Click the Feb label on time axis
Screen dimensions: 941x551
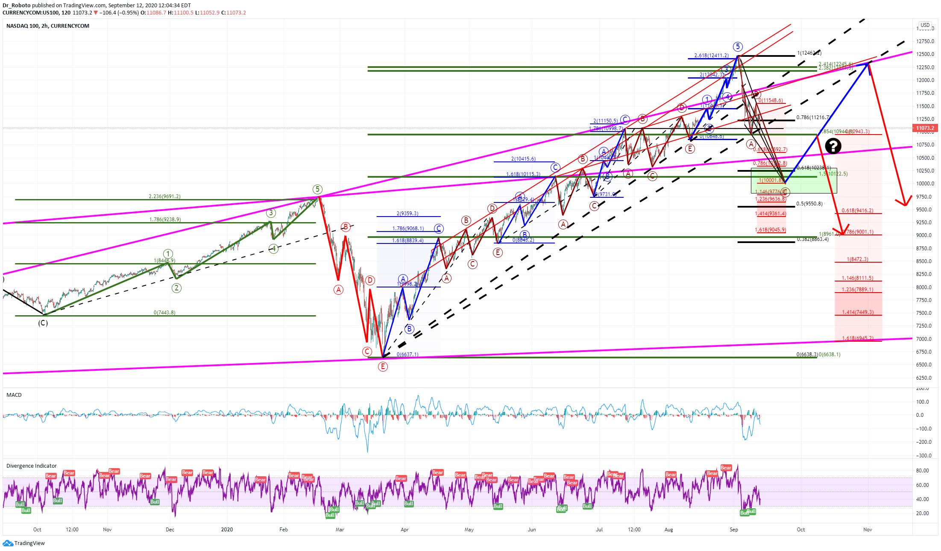tap(284, 530)
